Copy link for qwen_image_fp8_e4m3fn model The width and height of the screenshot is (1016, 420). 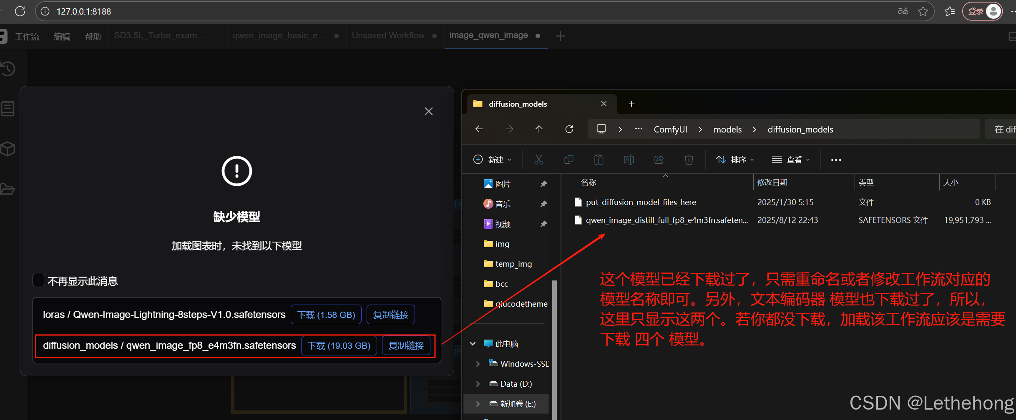406,345
